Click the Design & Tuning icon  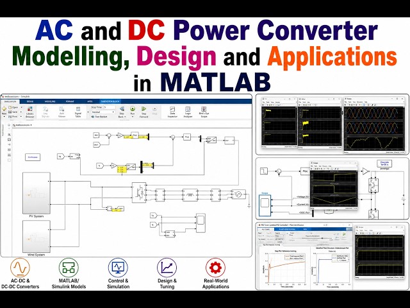[x=167, y=268]
